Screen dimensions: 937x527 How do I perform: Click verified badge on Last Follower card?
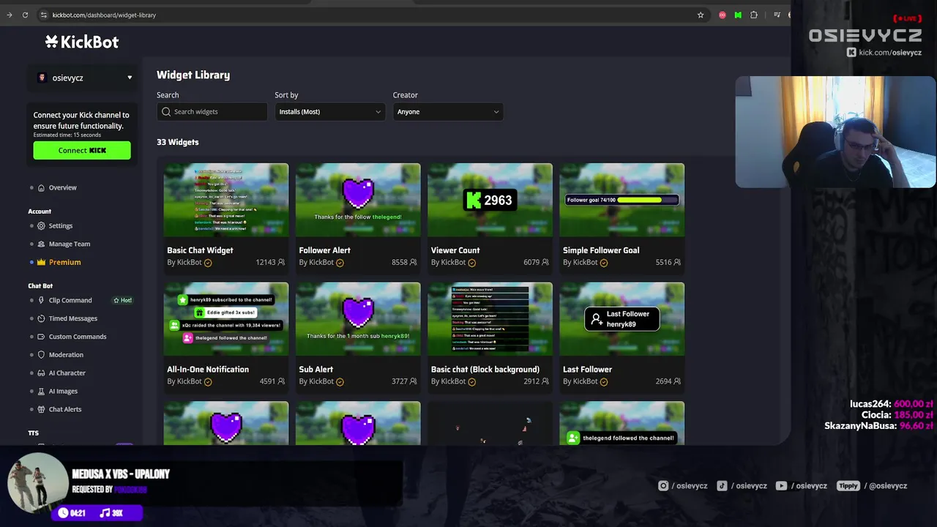click(x=604, y=382)
